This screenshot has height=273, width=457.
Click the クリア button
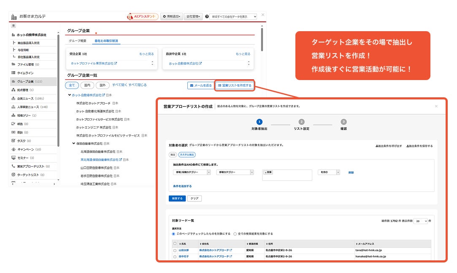[195, 198]
